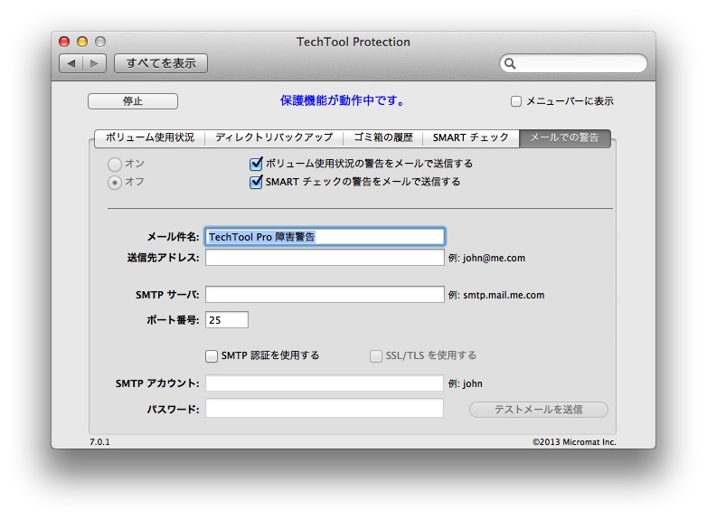
Task: Click the SMTP アカウント input field
Action: pyautogui.click(x=325, y=383)
